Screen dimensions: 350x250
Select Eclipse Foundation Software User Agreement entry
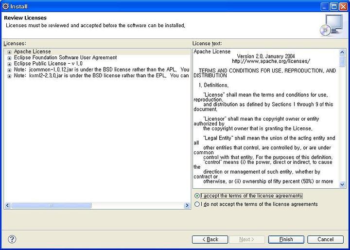(x=66, y=58)
